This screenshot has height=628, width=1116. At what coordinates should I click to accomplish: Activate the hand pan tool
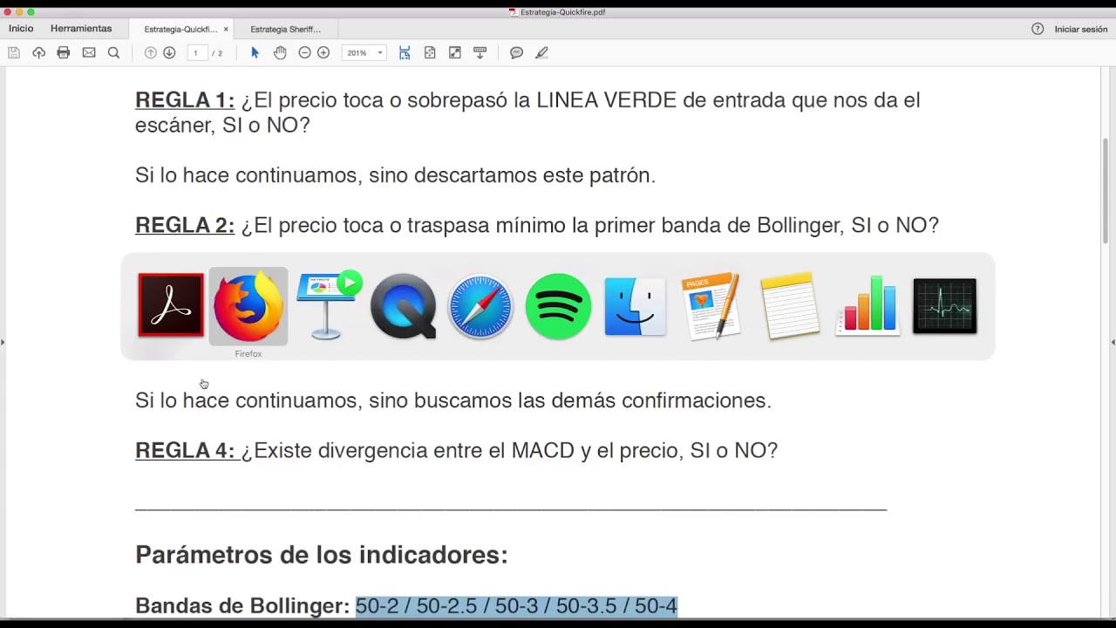[x=280, y=53]
